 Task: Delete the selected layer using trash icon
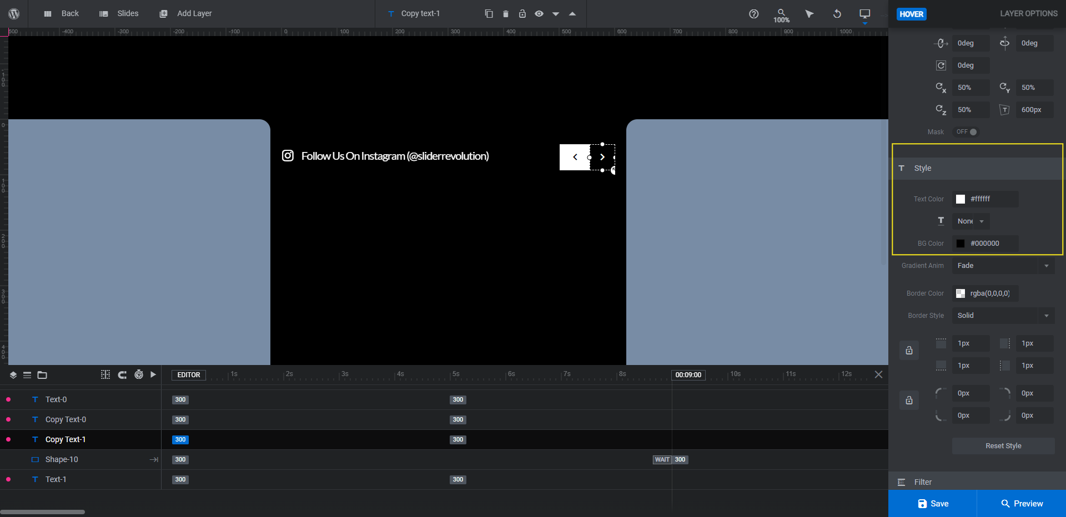[x=505, y=13]
